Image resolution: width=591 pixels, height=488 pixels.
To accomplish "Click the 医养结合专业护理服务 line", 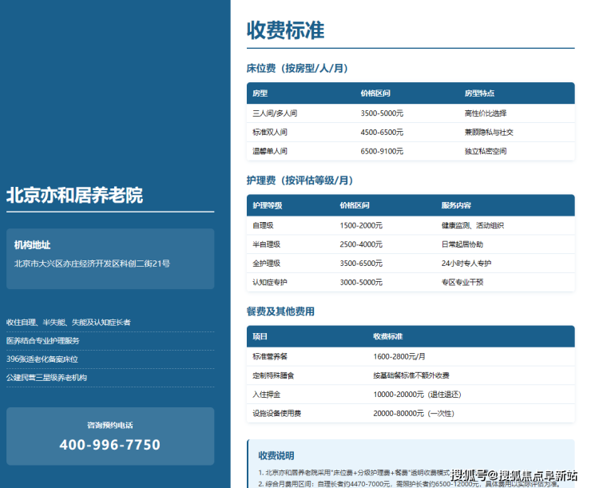I will point(42,341).
